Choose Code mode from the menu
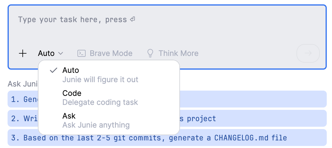The image size is (332, 148). coord(72,93)
